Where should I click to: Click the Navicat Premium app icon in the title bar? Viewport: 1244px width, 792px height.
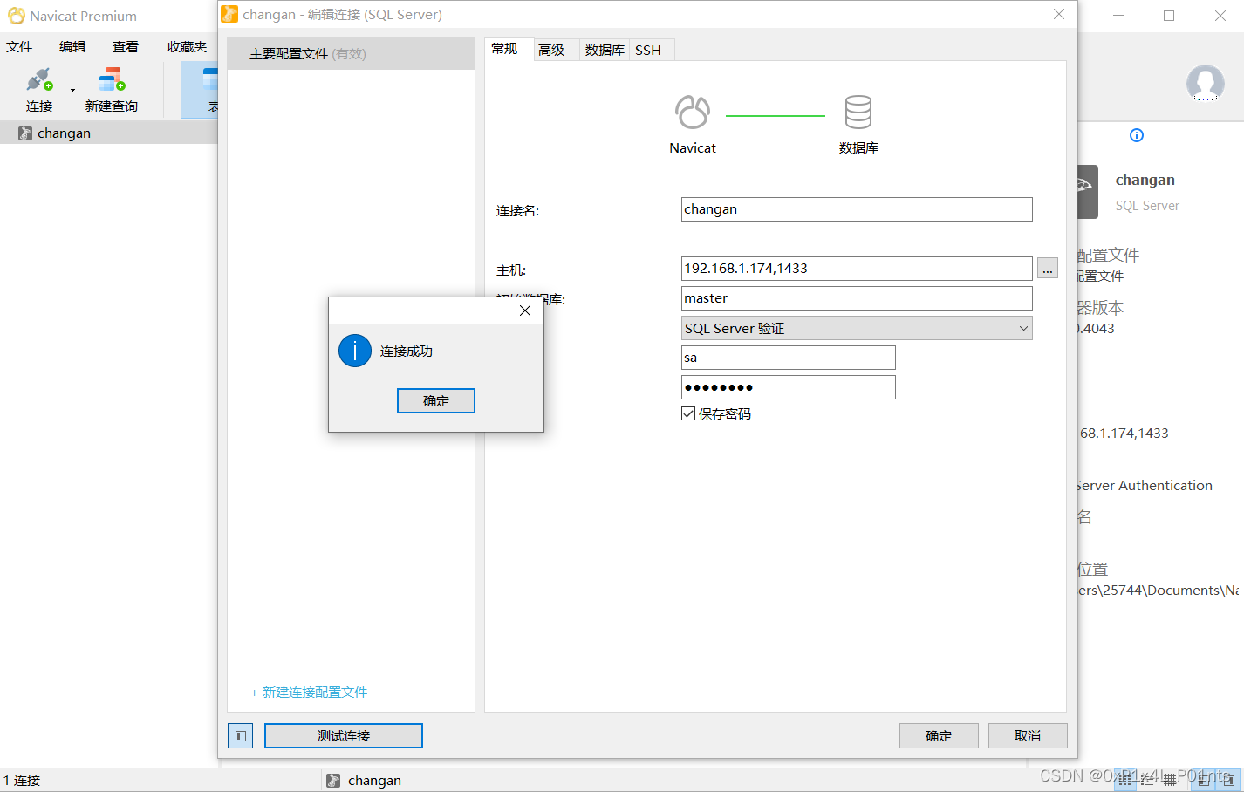[16, 16]
